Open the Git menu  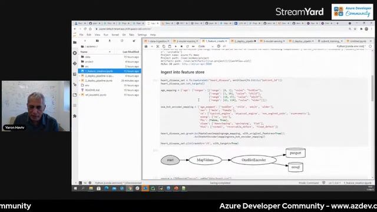point(124,35)
